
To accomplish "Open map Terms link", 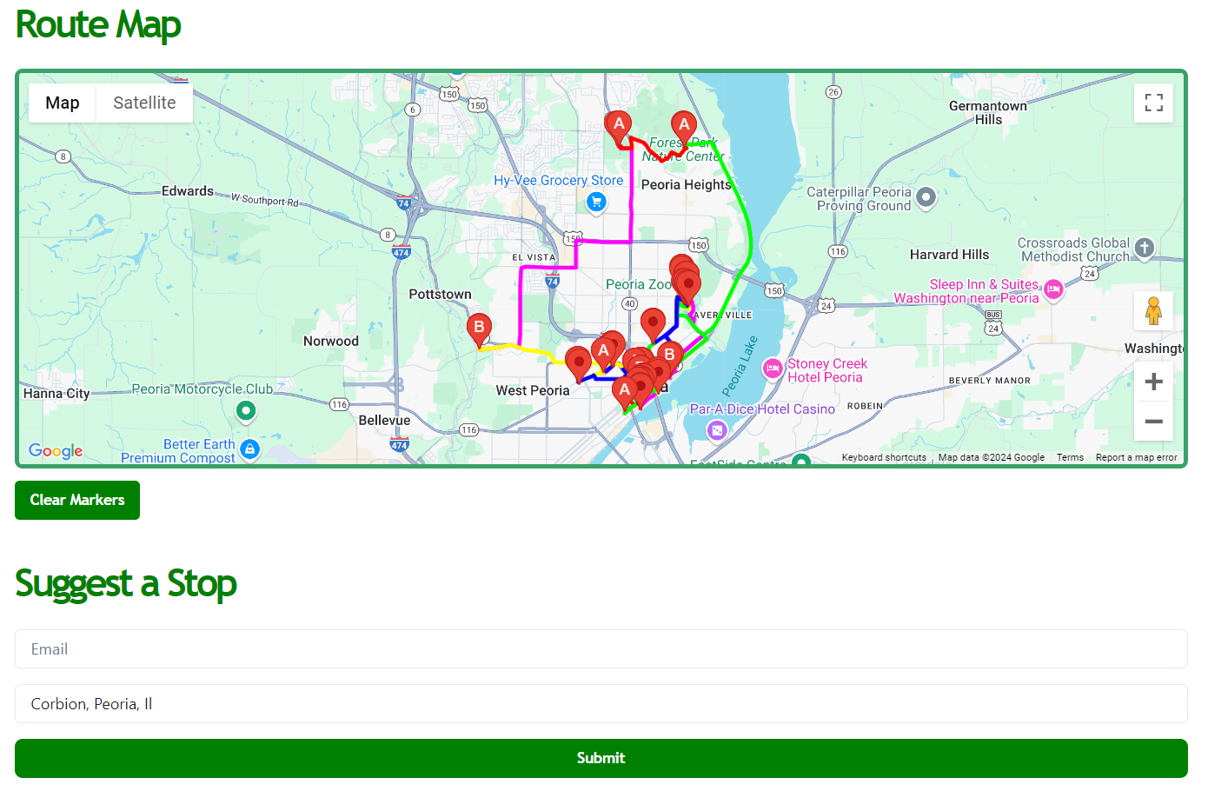I will [1070, 457].
